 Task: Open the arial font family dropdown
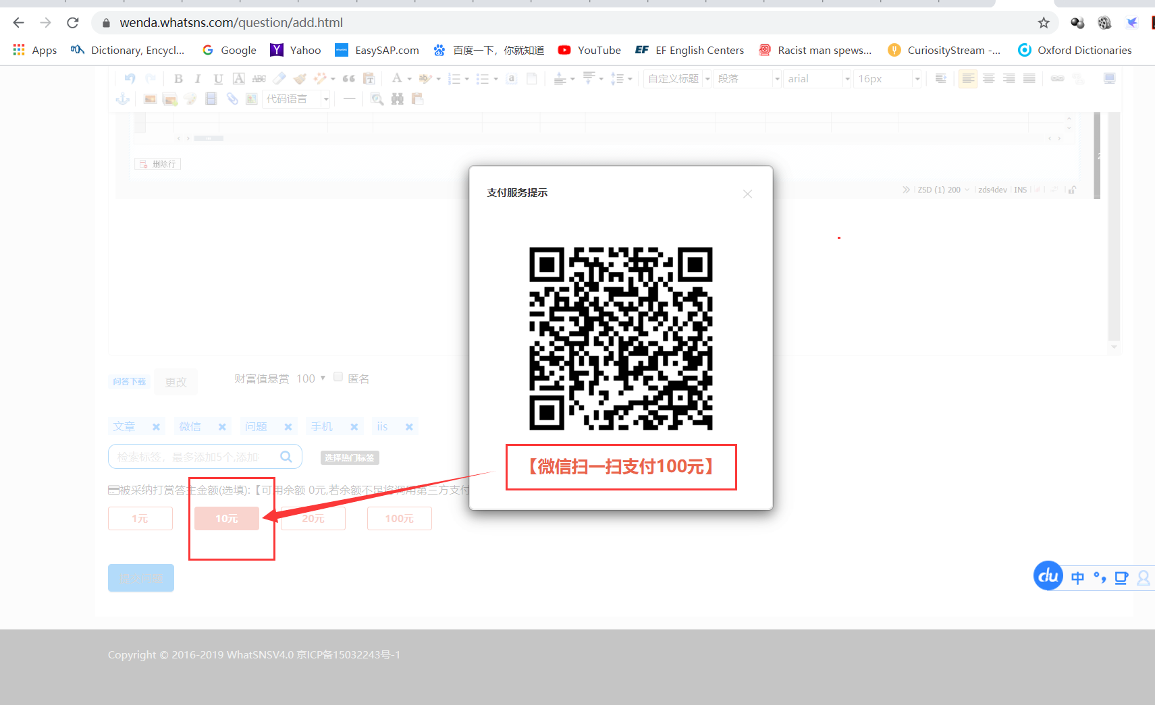817,79
